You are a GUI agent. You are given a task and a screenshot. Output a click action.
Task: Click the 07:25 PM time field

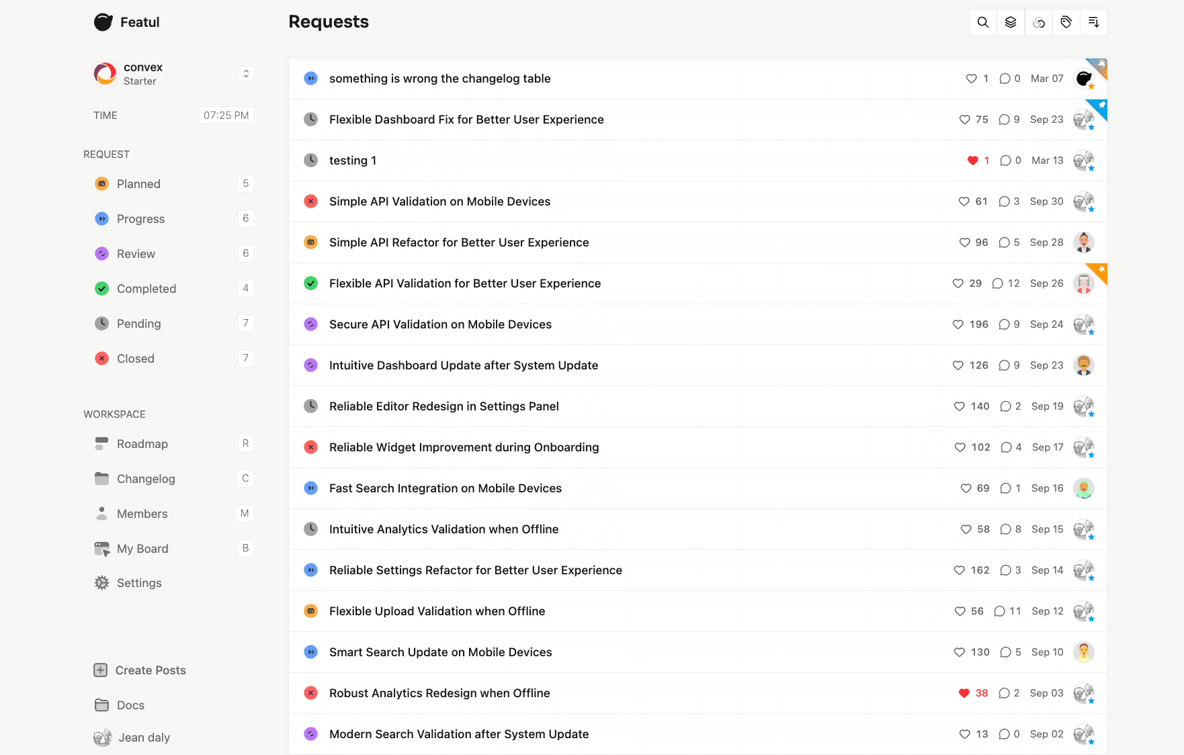pos(226,115)
